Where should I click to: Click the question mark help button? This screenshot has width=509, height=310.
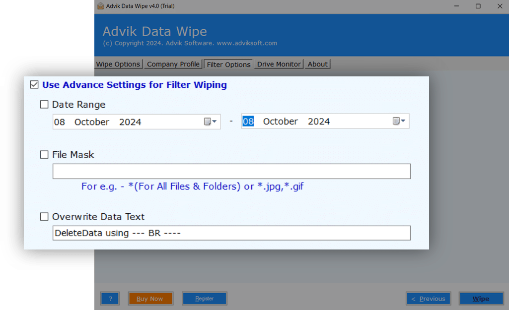click(110, 299)
